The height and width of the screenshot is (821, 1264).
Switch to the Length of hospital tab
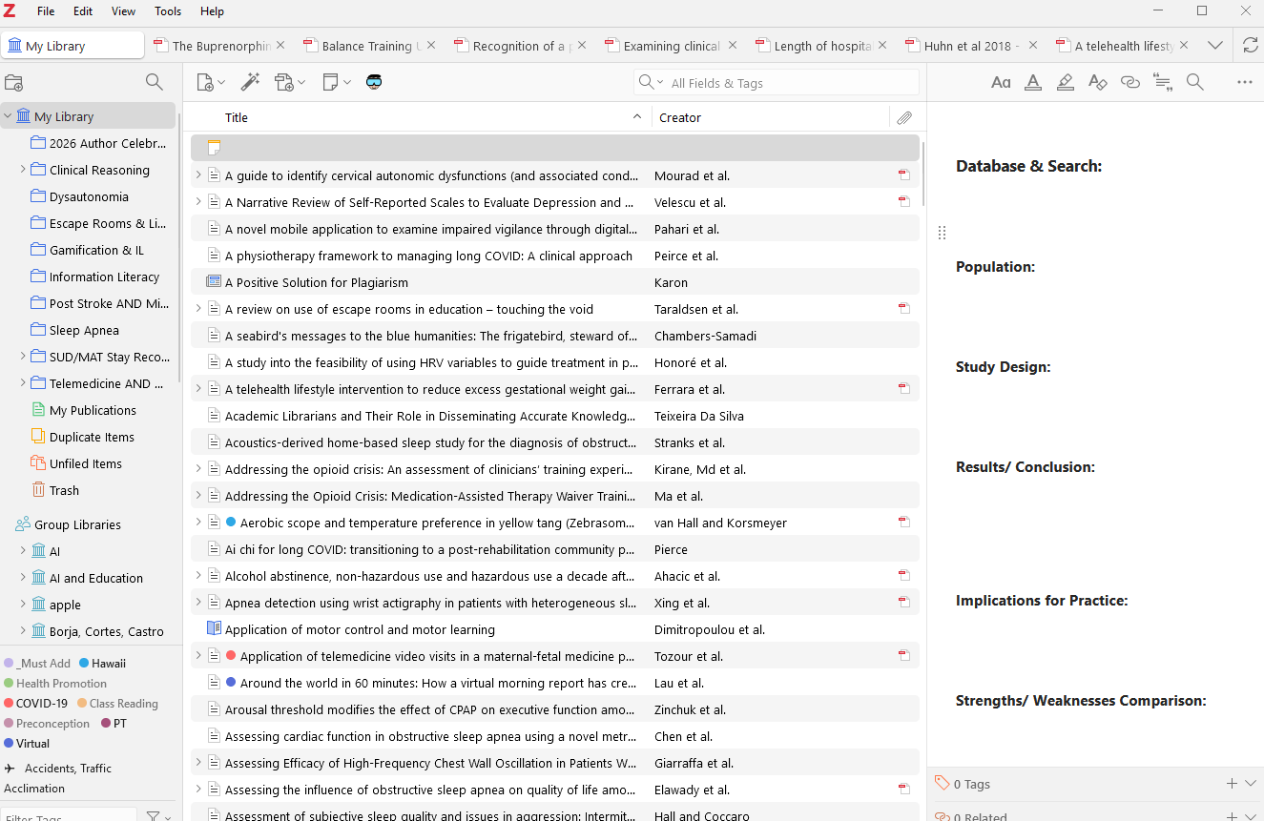820,46
